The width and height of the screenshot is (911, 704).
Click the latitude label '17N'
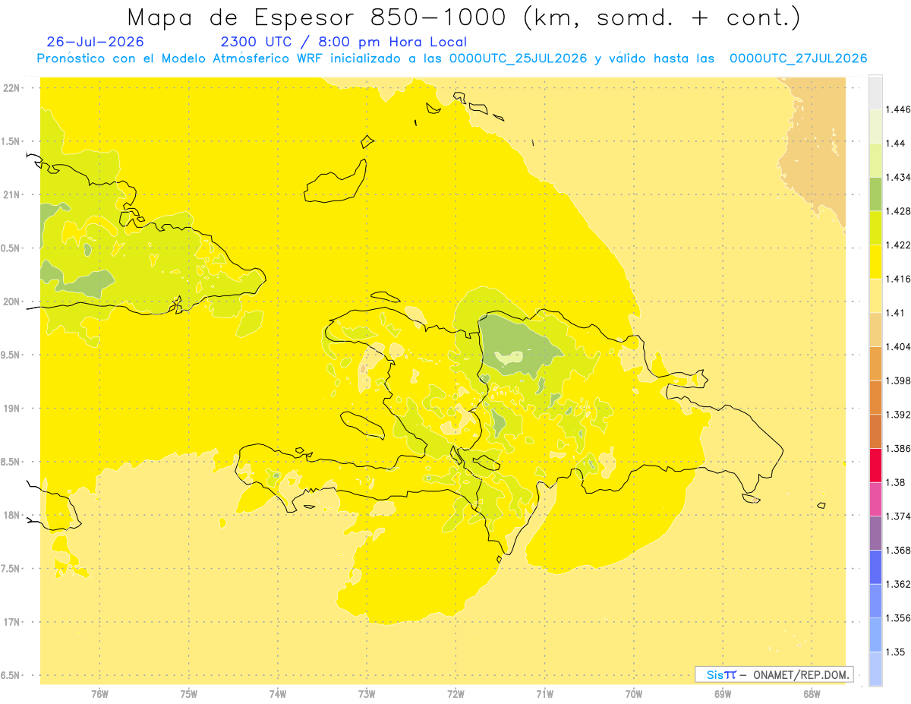pos(11,622)
